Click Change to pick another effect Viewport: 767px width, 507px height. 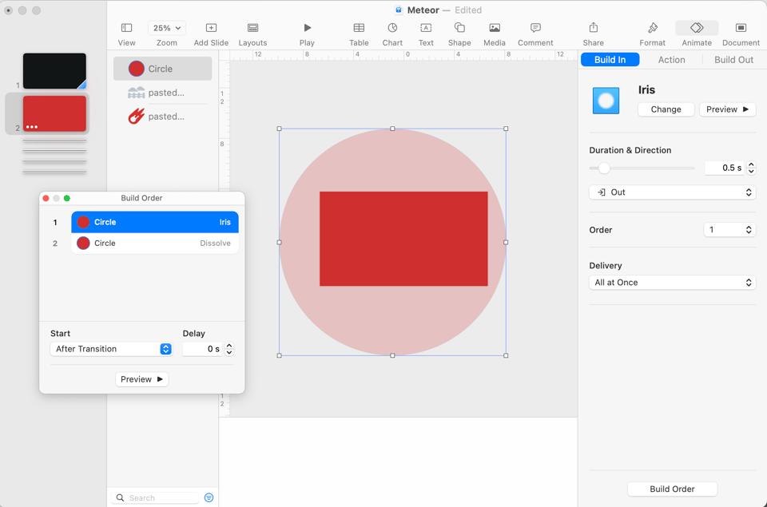666,109
